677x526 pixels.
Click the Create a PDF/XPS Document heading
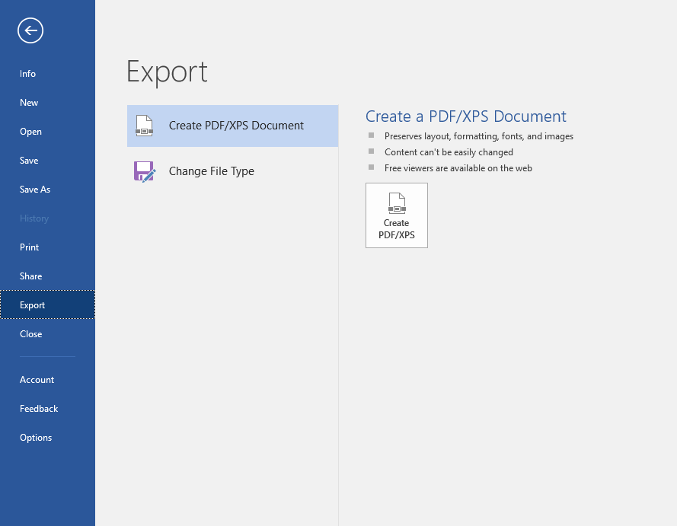466,116
